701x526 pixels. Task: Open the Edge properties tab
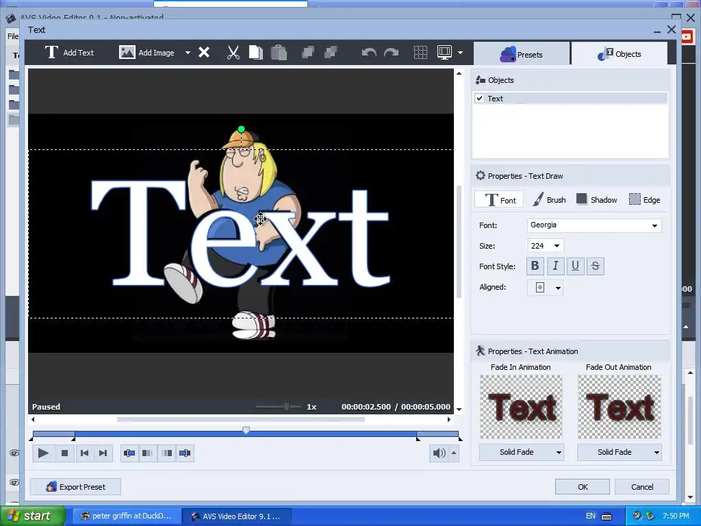point(644,199)
